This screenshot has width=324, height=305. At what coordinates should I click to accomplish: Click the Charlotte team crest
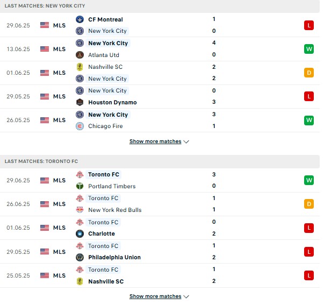(80, 233)
